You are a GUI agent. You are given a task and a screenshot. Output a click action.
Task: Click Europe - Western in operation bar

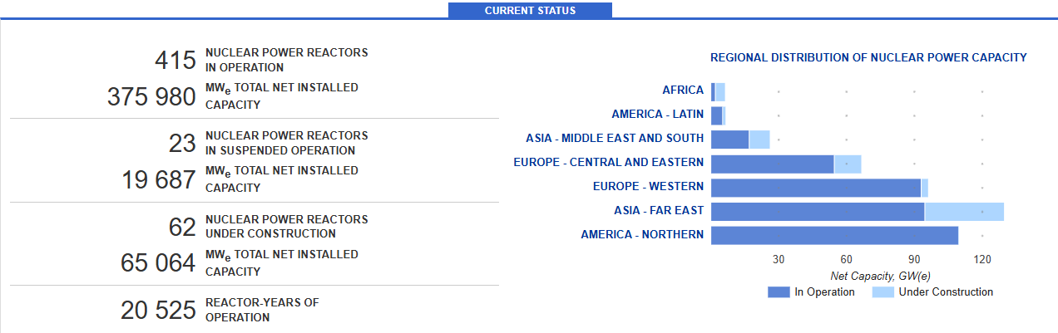coord(816,187)
